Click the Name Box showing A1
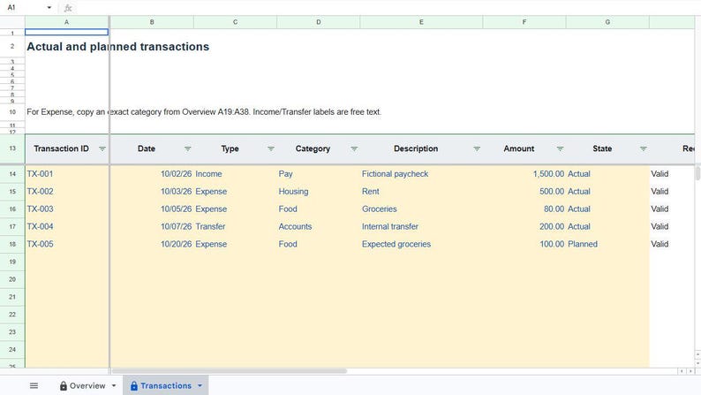This screenshot has width=701, height=395. 25,8
